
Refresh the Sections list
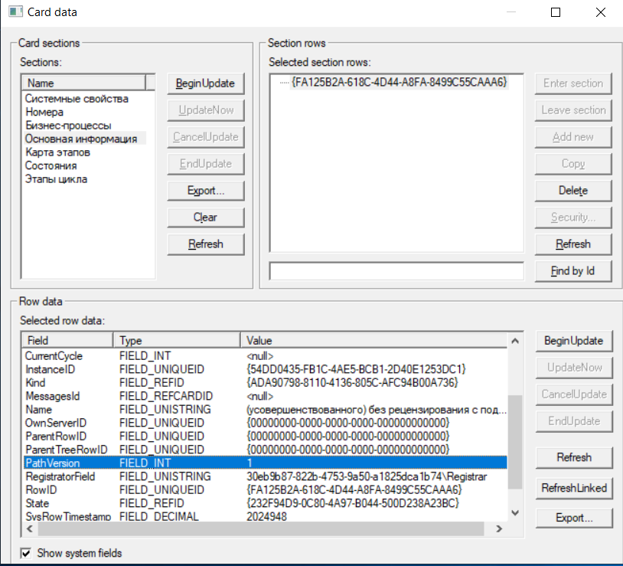point(205,244)
